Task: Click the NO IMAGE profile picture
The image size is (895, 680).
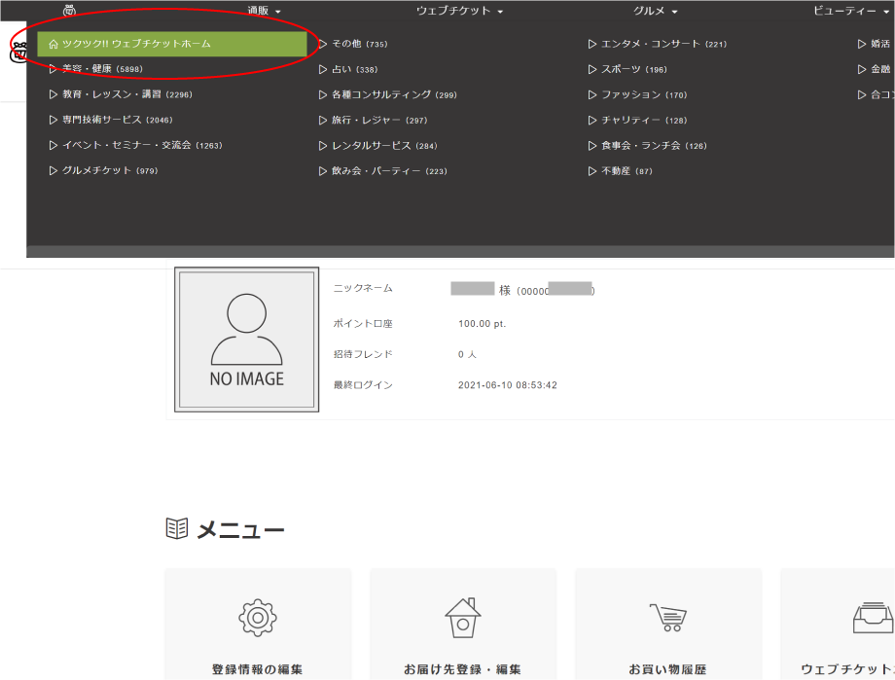Action: coord(246,340)
